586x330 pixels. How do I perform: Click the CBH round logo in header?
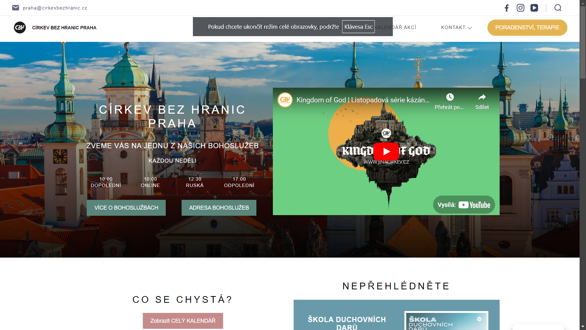[x=20, y=28]
